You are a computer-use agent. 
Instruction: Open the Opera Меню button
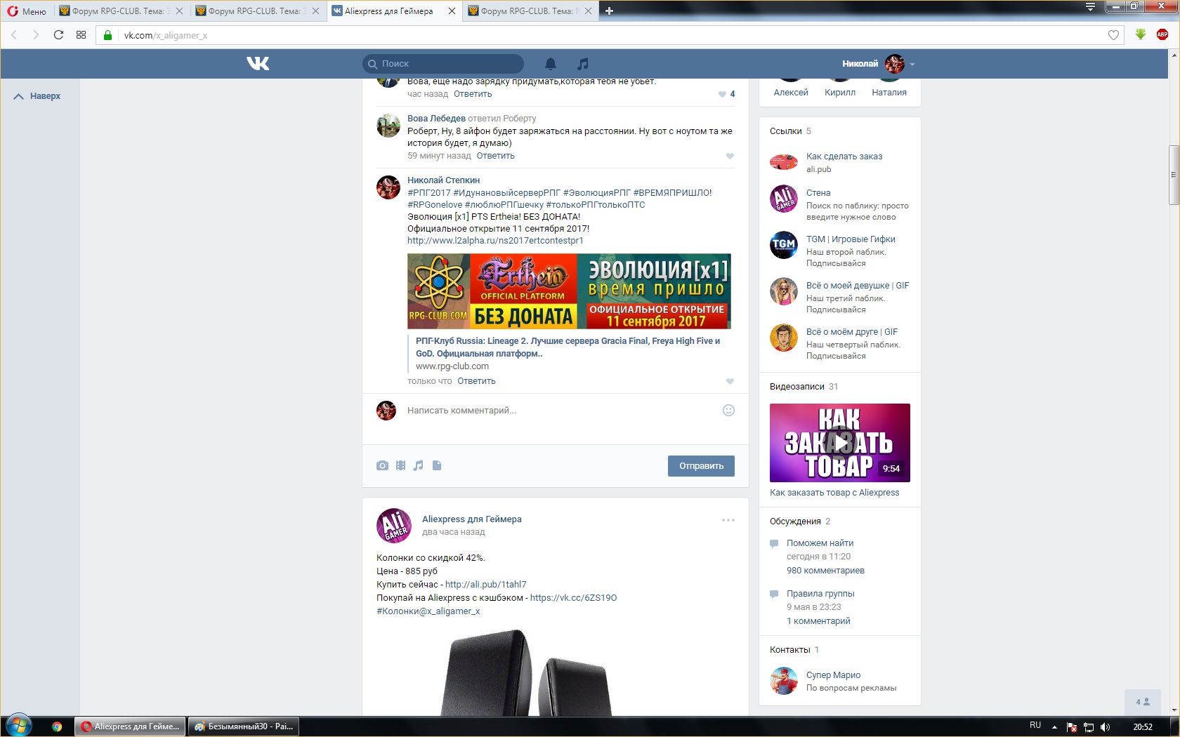27,11
